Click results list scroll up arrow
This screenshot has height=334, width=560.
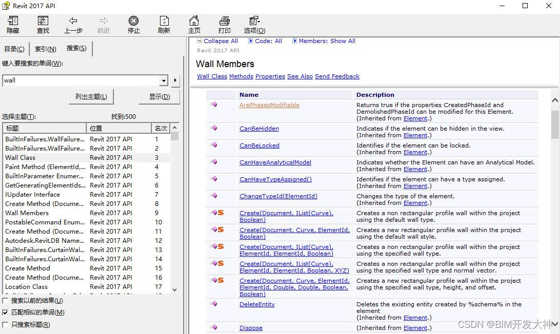coord(175,128)
